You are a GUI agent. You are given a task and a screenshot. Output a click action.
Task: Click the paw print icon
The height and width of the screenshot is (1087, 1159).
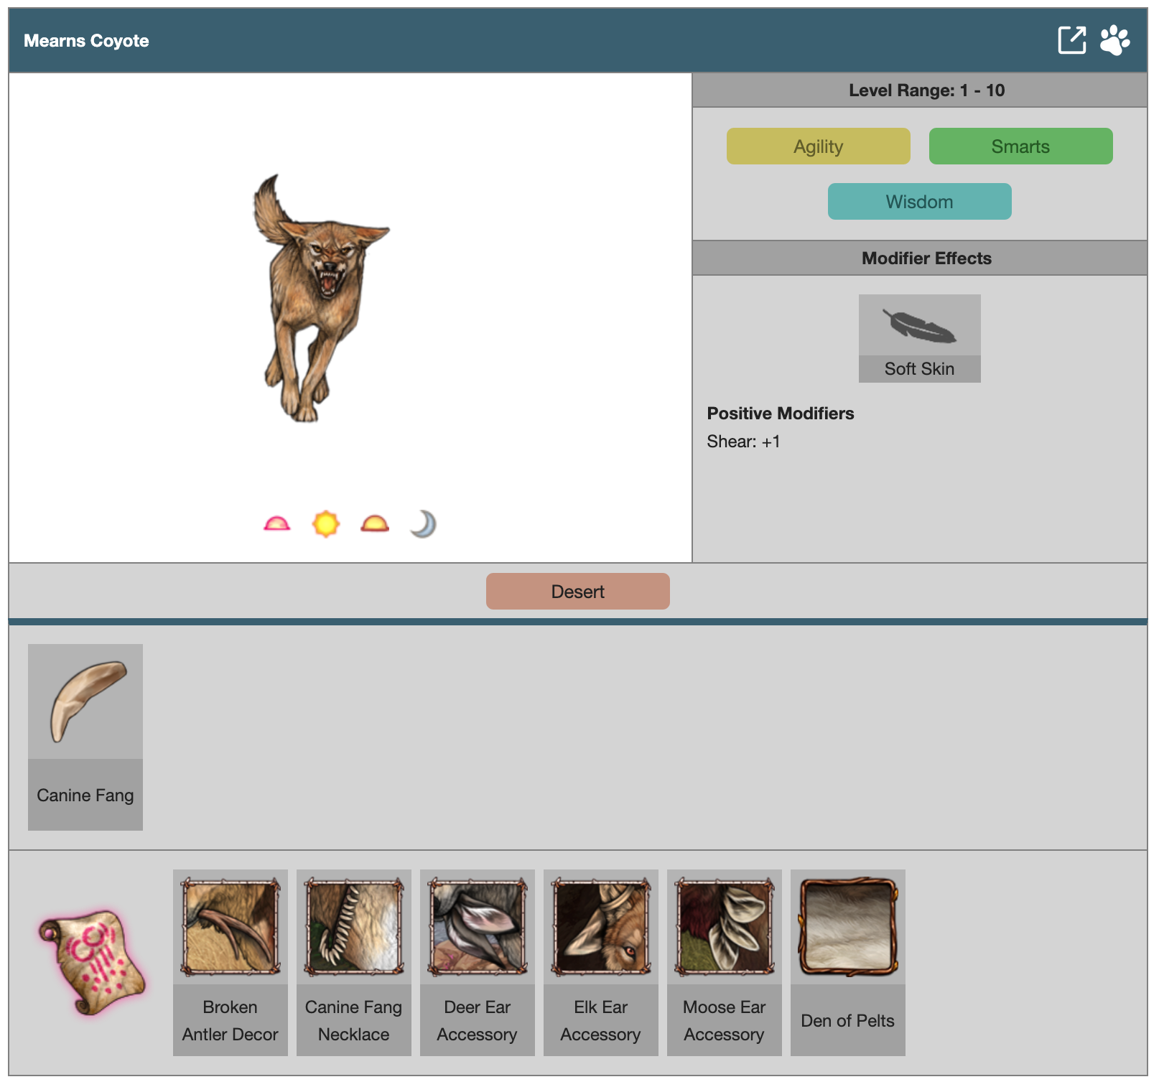(1114, 40)
